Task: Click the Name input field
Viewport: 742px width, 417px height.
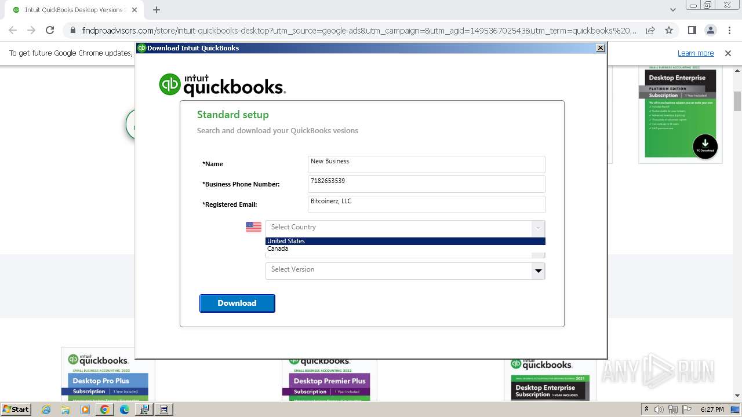Action: (x=426, y=164)
